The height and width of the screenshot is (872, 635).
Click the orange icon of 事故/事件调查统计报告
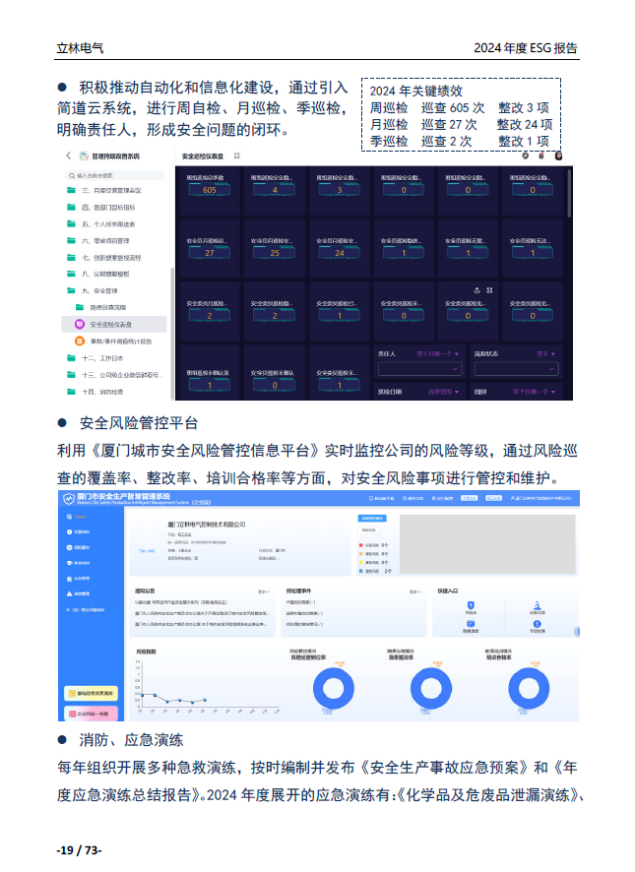pyautogui.click(x=80, y=341)
